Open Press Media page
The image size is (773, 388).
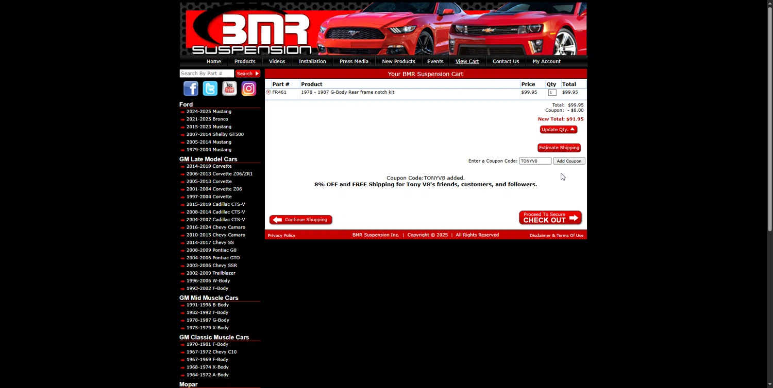(354, 61)
